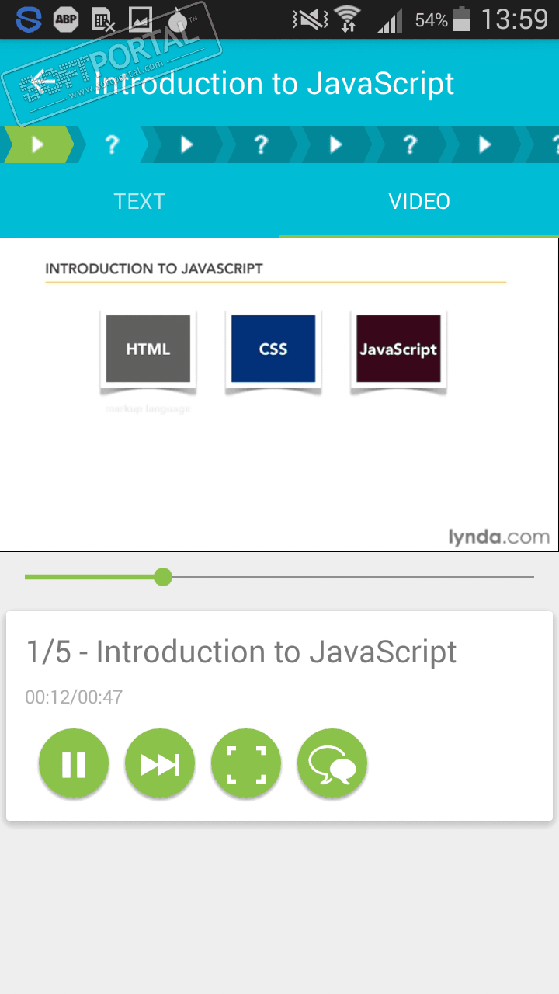
Task: Click the header title Introduction to JavaScript
Action: coord(274,83)
